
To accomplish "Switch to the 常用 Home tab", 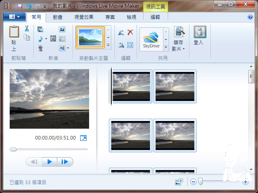I will point(36,17).
